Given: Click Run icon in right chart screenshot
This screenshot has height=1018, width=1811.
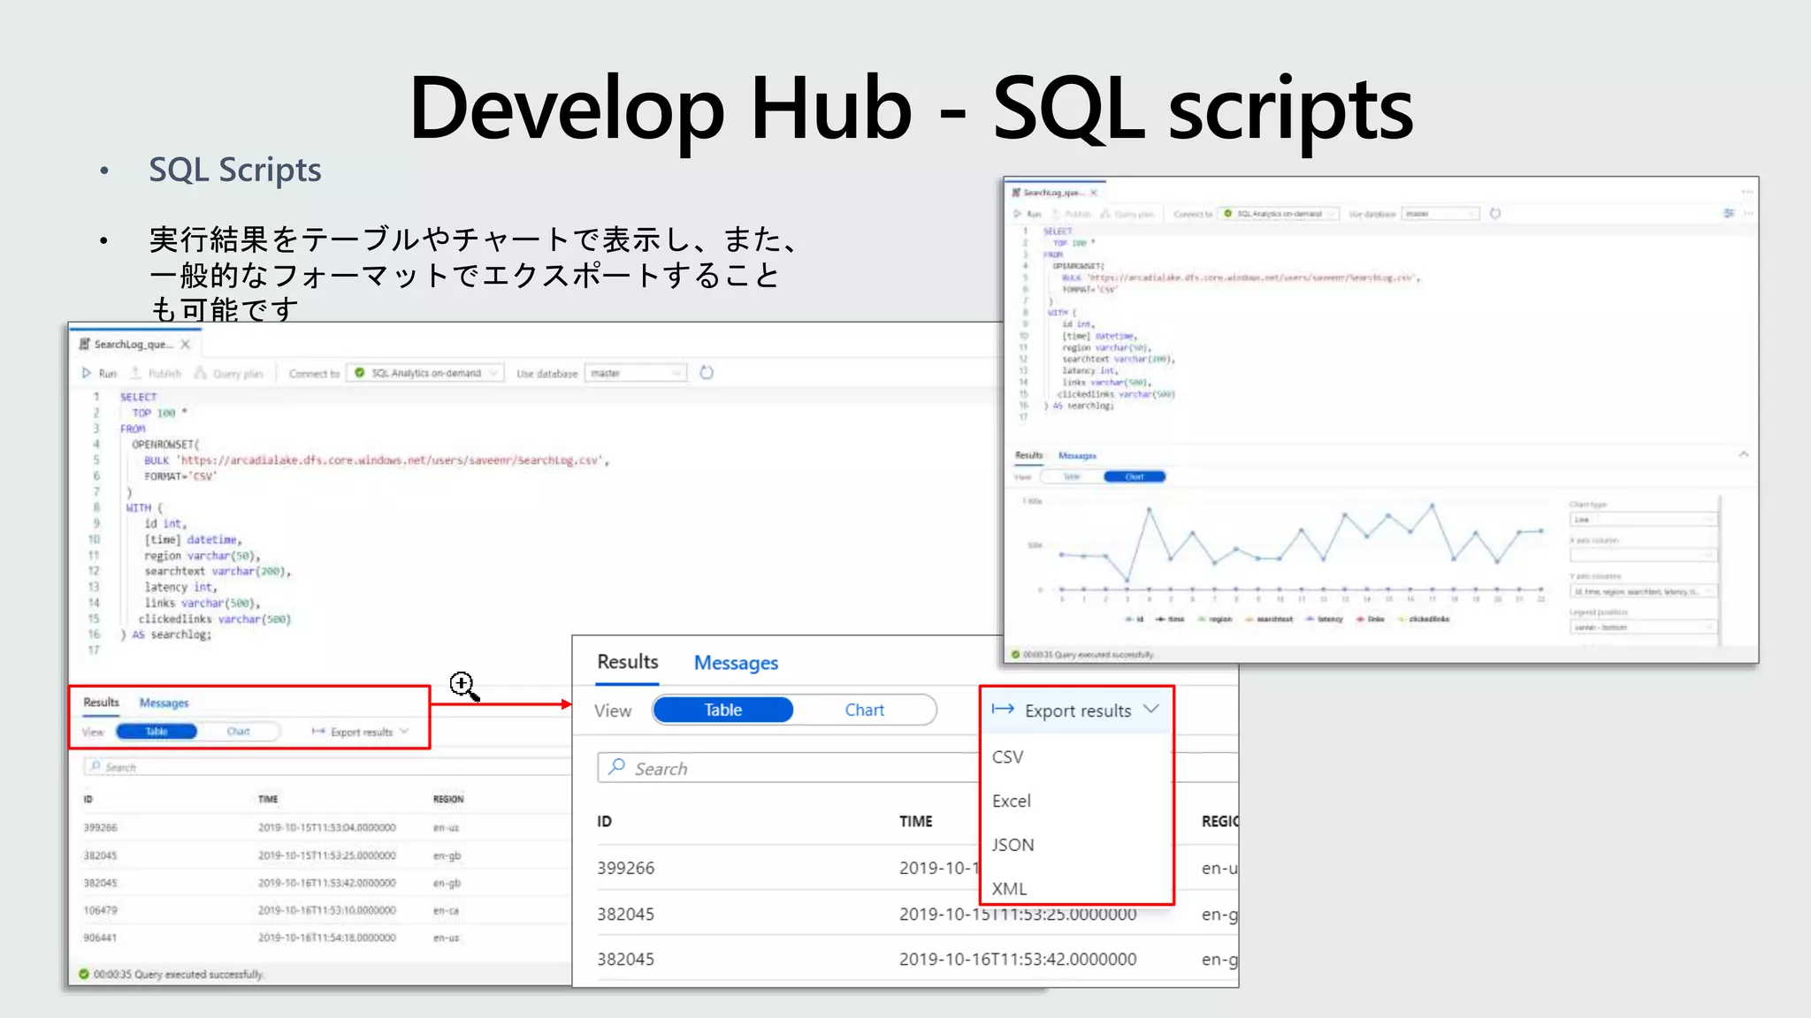Looking at the screenshot, I should (x=1018, y=214).
